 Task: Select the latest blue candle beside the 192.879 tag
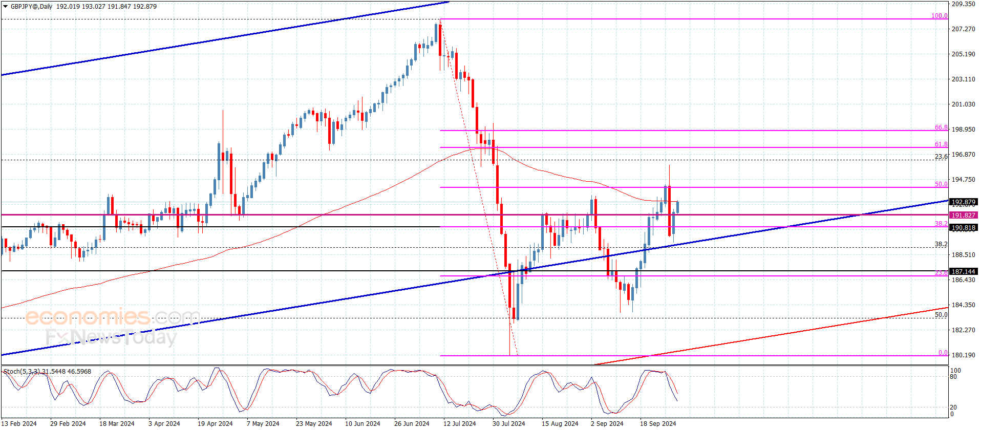click(677, 207)
